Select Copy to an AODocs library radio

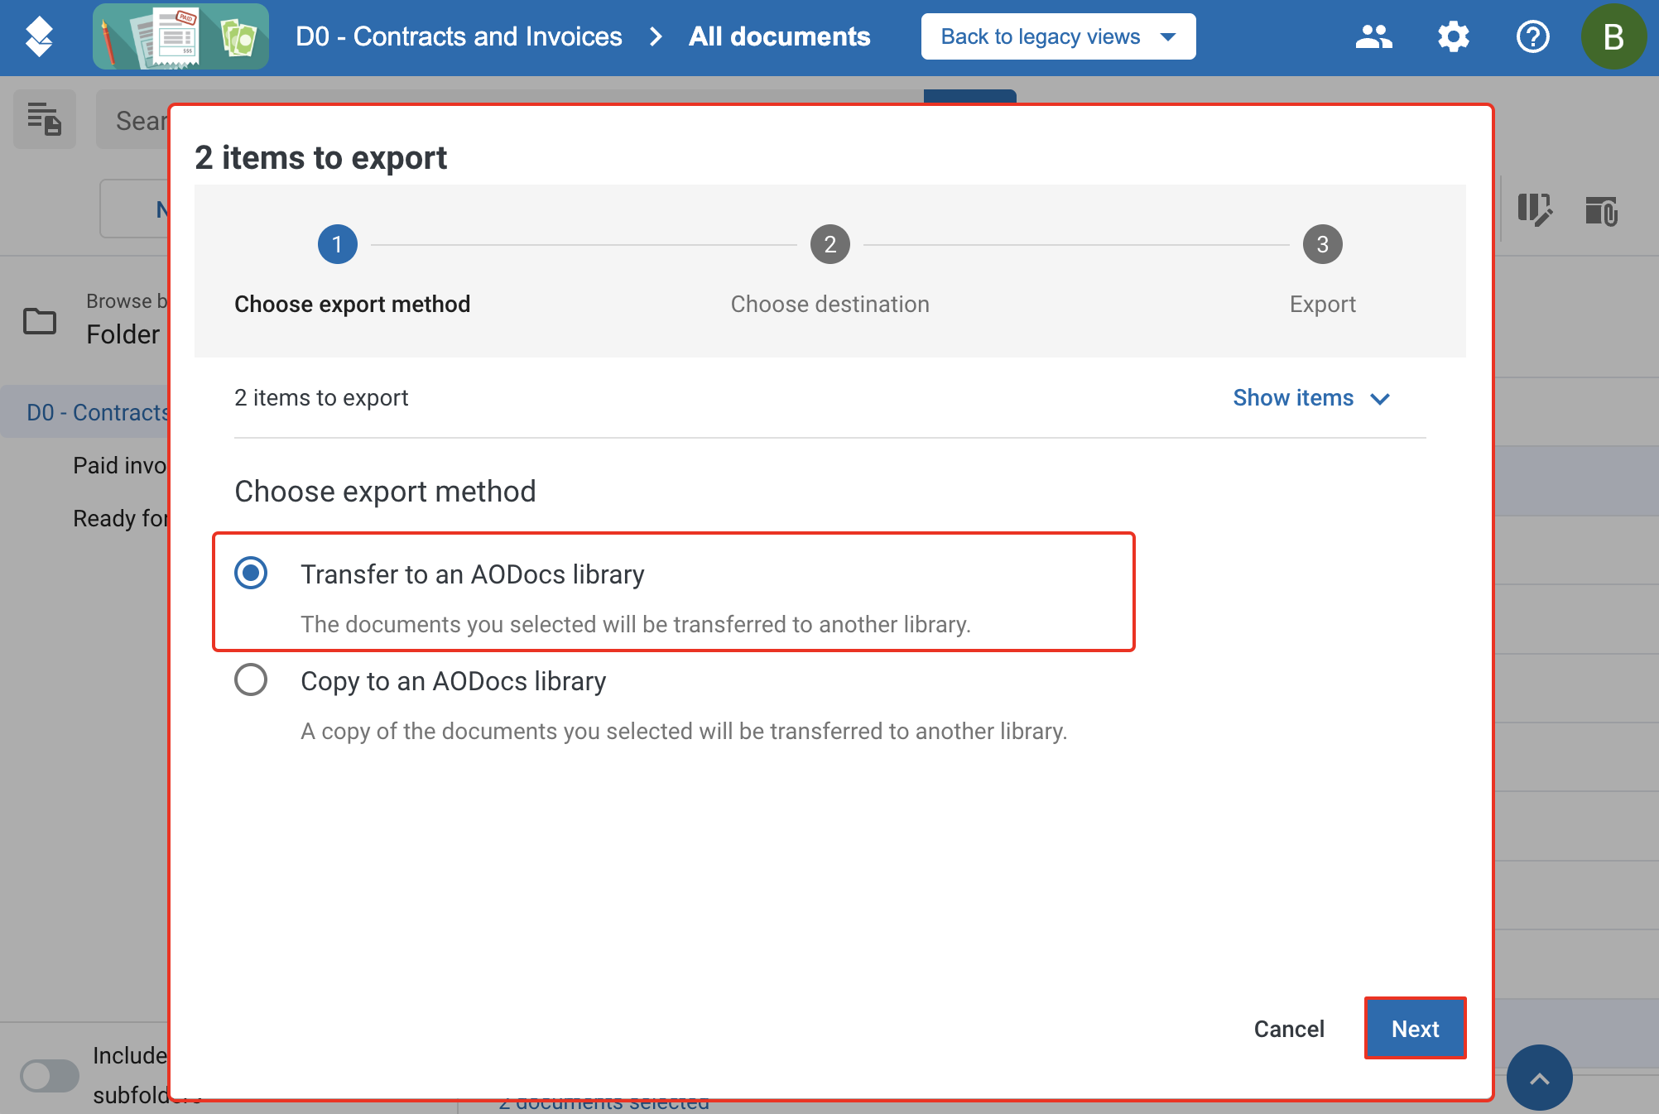tap(251, 679)
